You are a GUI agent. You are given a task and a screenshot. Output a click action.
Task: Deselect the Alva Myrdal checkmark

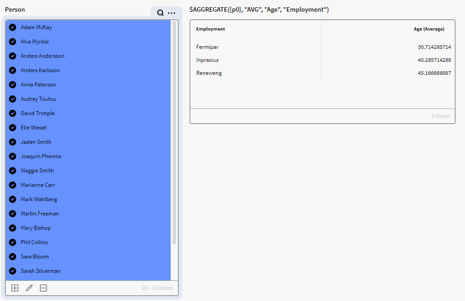tap(13, 42)
